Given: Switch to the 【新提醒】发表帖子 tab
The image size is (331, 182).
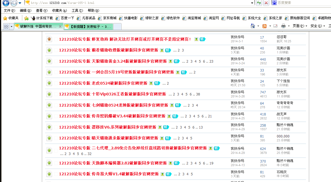Looking at the screenshot, I should click(88, 27).
